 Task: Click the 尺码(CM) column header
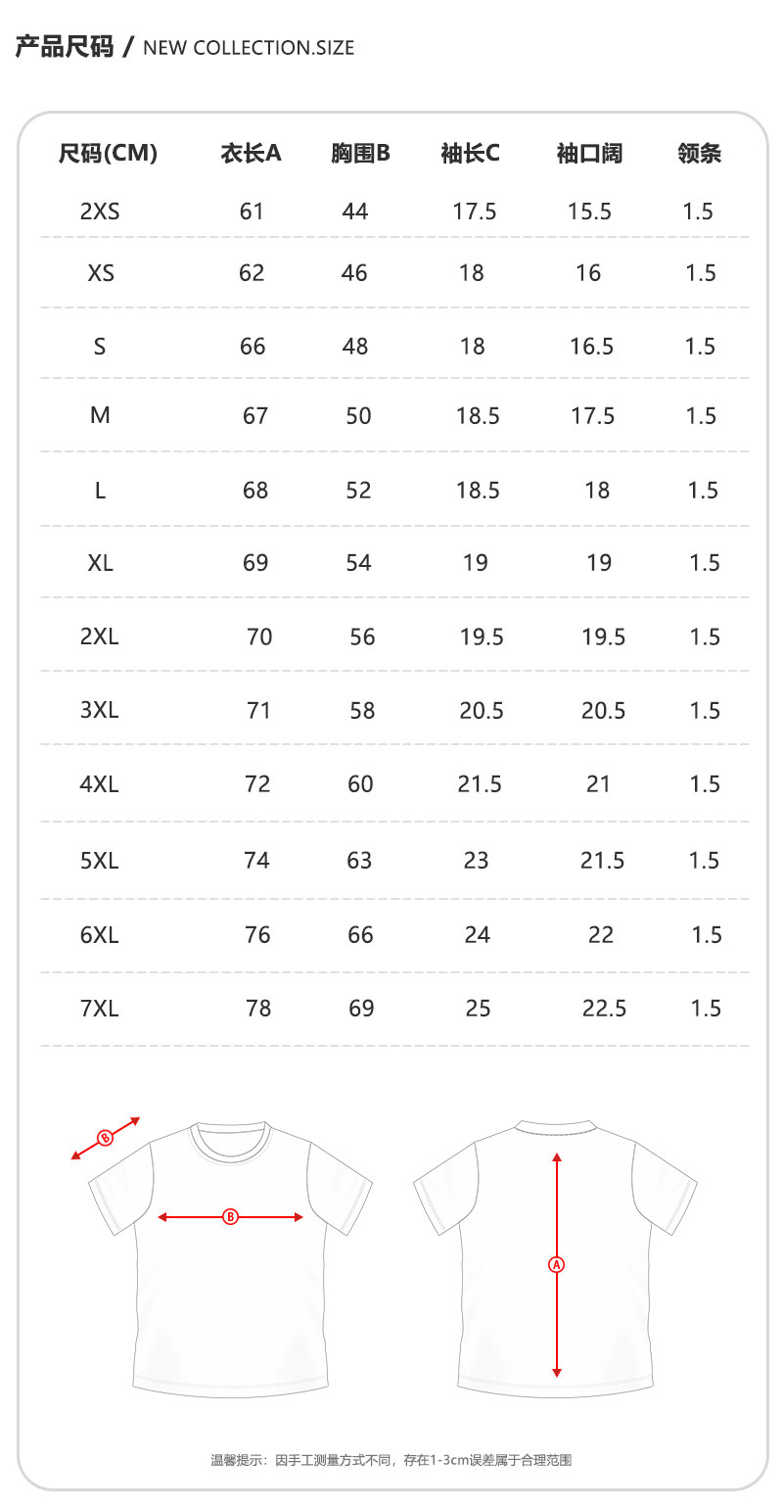coord(109,153)
